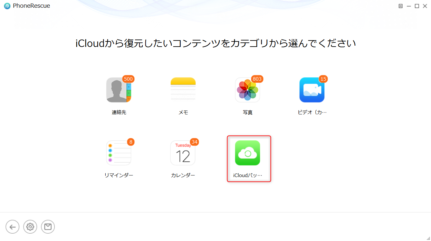Click the メモ label text
Image resolution: width=431 pixels, height=241 pixels.
pos(183,112)
